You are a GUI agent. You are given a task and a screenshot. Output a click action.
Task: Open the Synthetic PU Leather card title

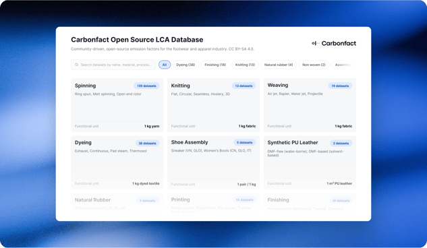click(293, 142)
